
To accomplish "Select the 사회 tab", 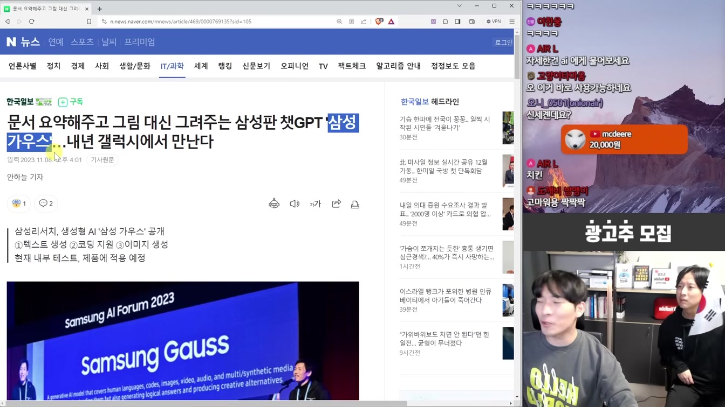I will click(x=102, y=66).
